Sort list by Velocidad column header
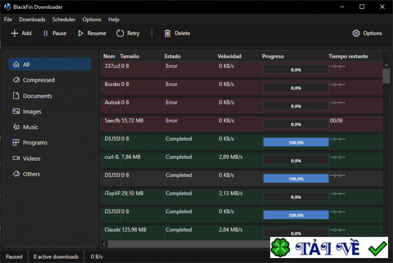Image resolution: width=393 pixels, height=263 pixels. 229,57
